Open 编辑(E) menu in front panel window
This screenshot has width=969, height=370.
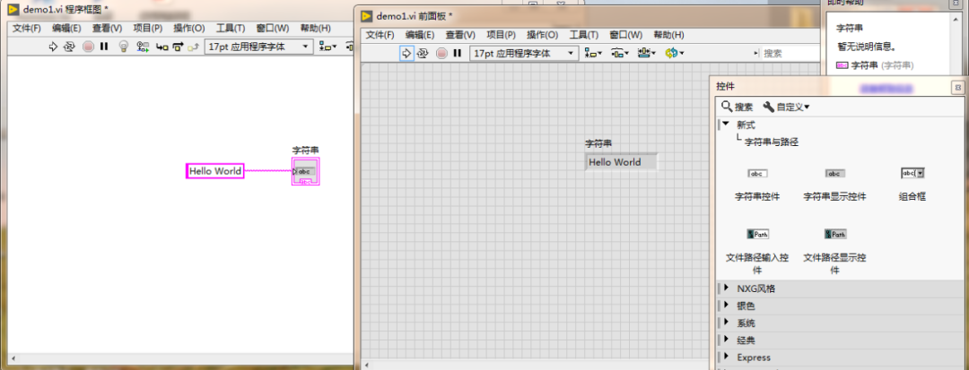pyautogui.click(x=420, y=35)
